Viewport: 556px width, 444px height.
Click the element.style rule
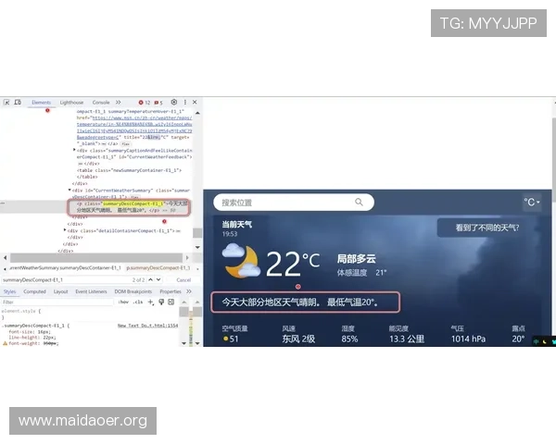pos(21,311)
